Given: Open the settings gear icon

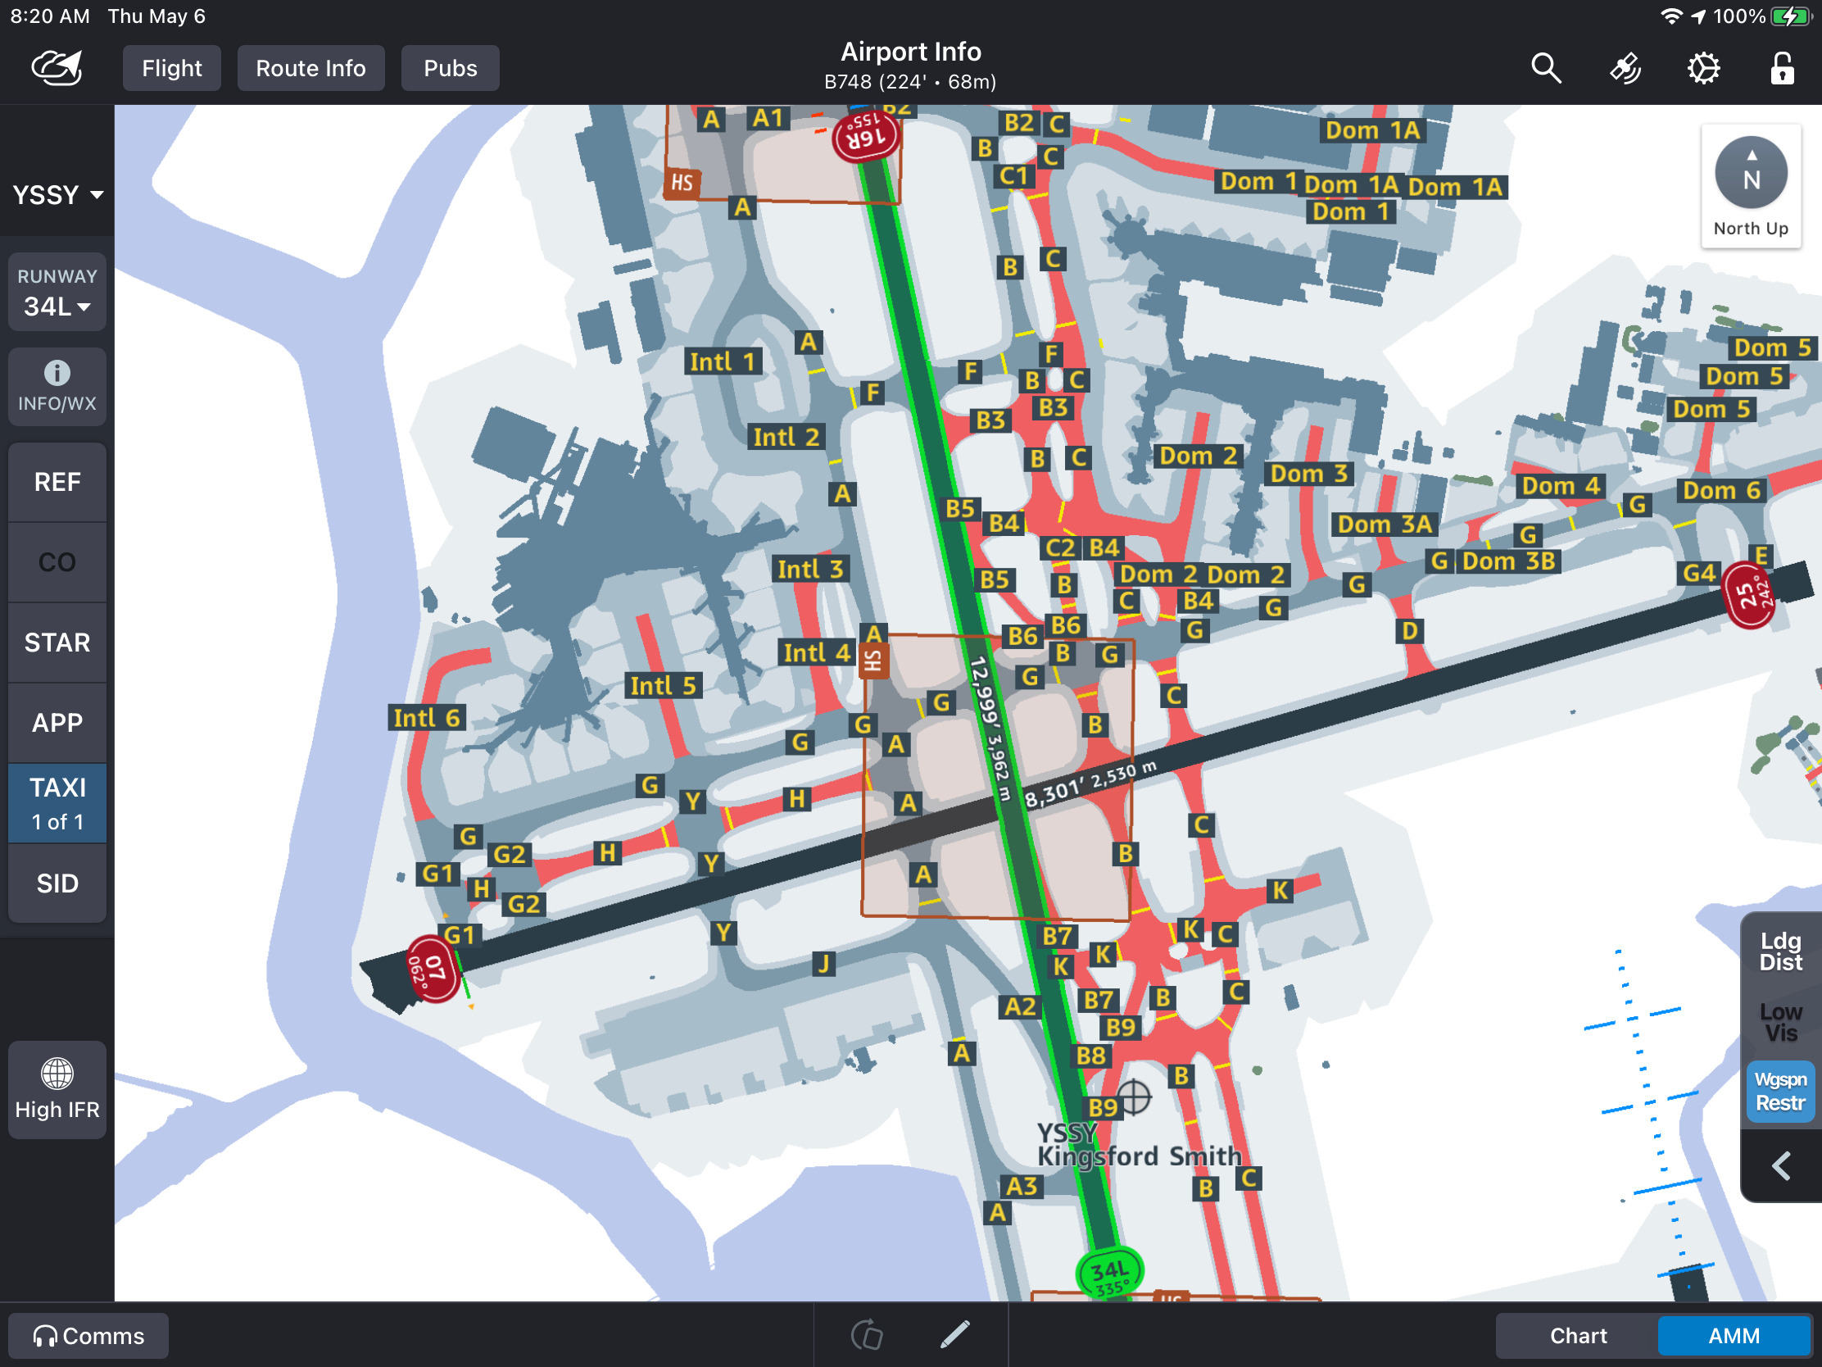Looking at the screenshot, I should point(1703,68).
